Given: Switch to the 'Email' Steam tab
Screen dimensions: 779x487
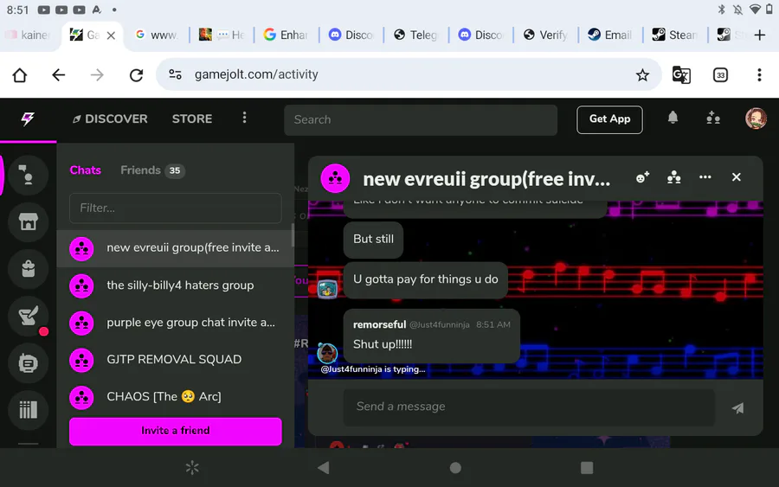Looking at the screenshot, I should click(x=610, y=35).
